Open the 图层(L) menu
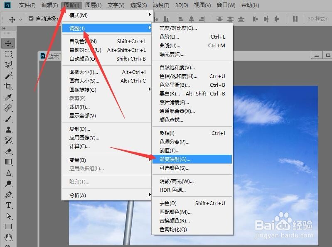 (93, 5)
